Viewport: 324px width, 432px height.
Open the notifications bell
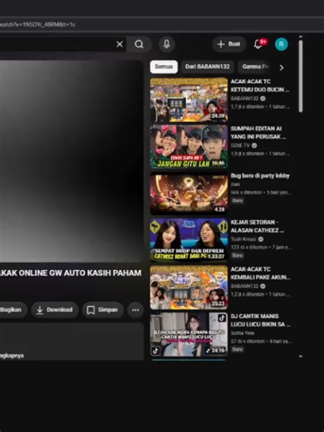(x=258, y=44)
